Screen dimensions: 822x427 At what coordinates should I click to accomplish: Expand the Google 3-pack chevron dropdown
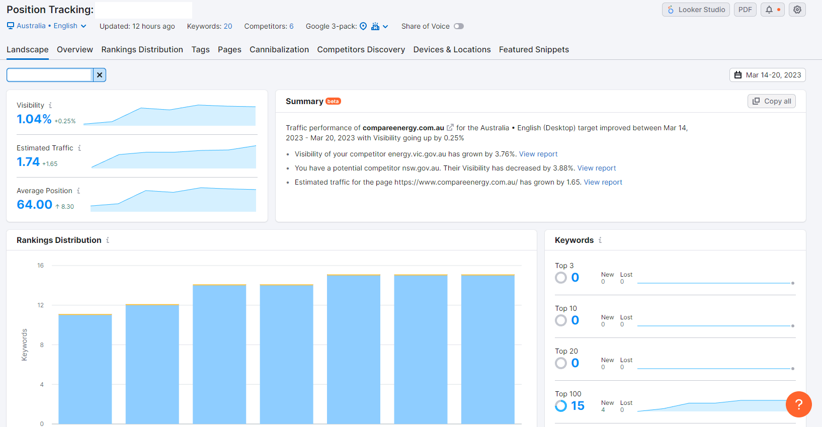(x=385, y=27)
